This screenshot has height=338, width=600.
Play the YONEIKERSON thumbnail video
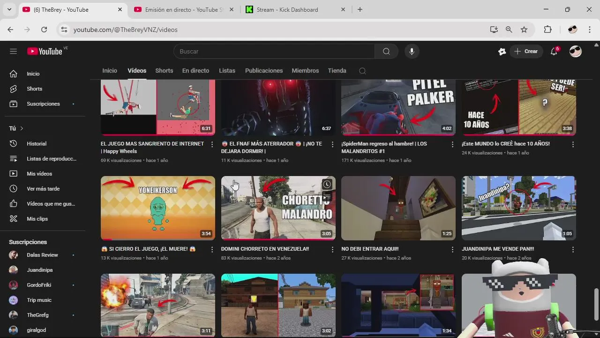[158, 208]
